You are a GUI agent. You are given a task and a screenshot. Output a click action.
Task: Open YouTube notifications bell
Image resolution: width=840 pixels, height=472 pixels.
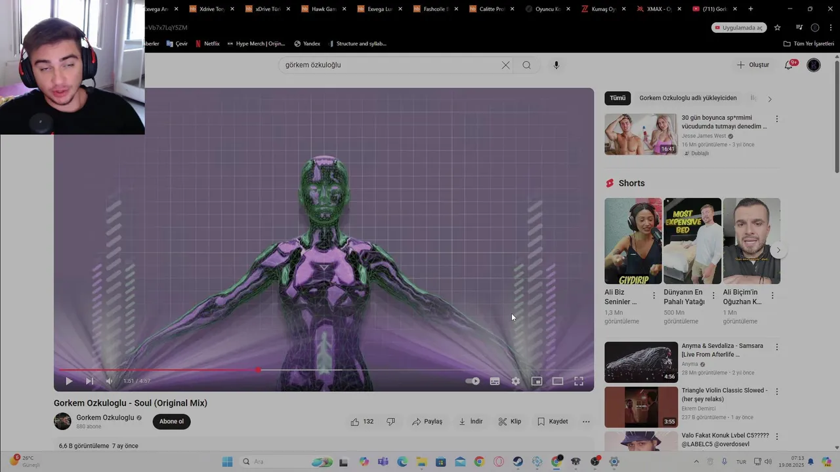[789, 65]
